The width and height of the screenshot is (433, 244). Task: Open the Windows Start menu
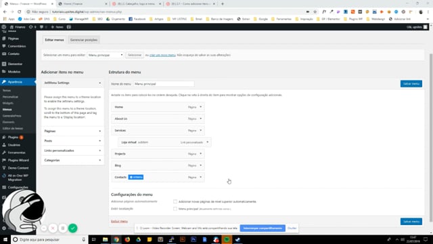coord(5,239)
